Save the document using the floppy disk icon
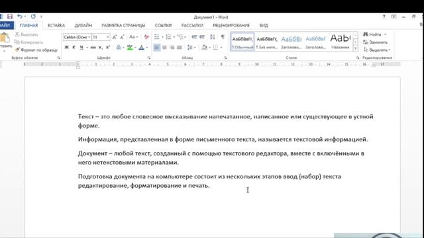Image resolution: width=424 pixels, height=238 pixels. tap(10, 17)
